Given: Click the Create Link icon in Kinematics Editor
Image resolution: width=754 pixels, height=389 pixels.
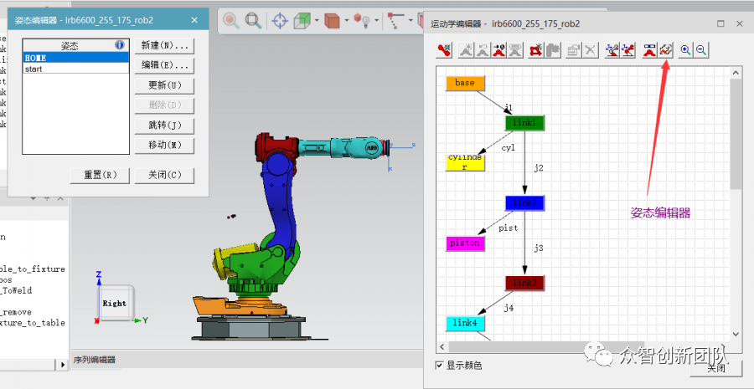Looking at the screenshot, I should tap(444, 50).
